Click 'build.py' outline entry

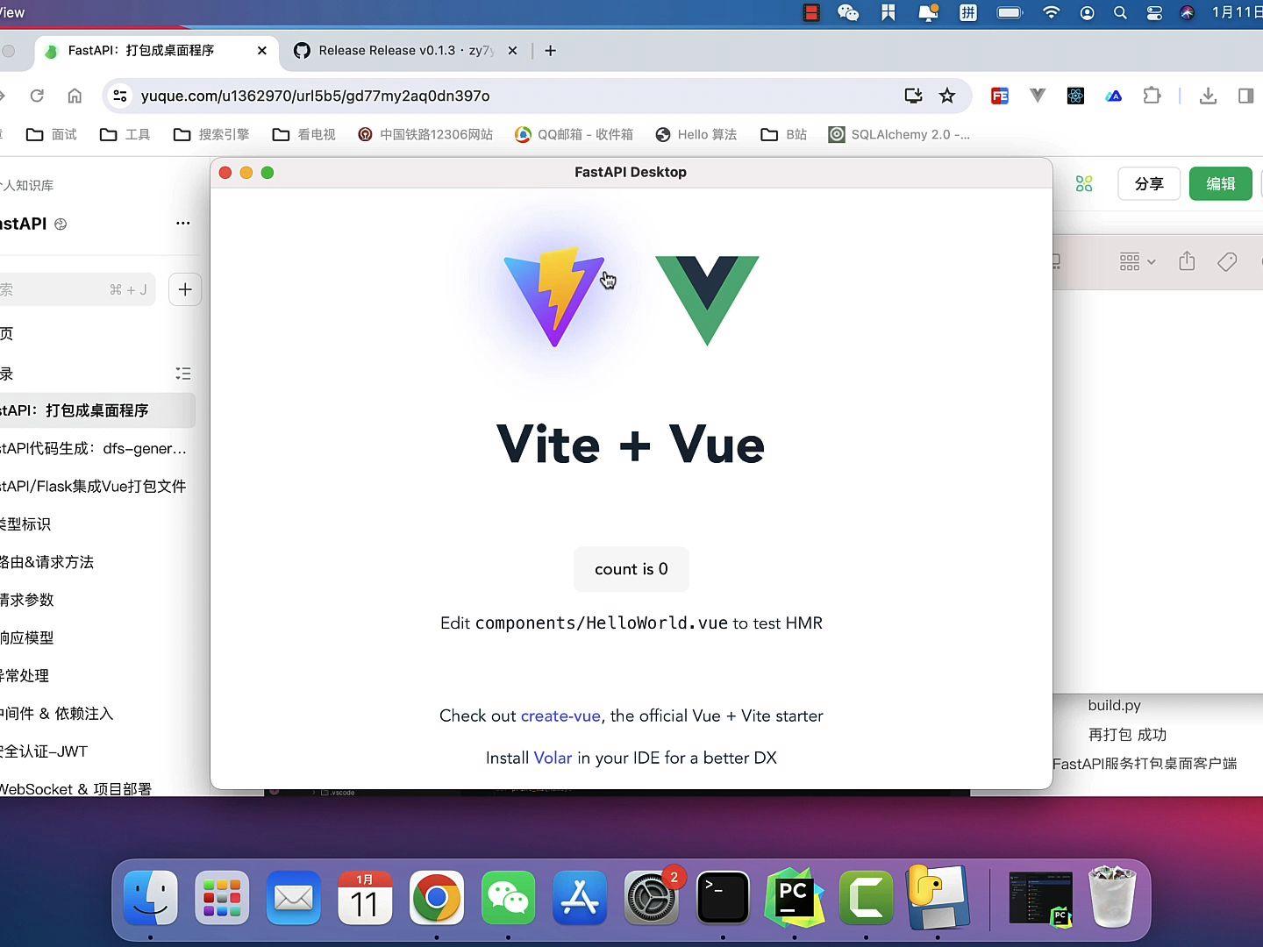coord(1114,705)
